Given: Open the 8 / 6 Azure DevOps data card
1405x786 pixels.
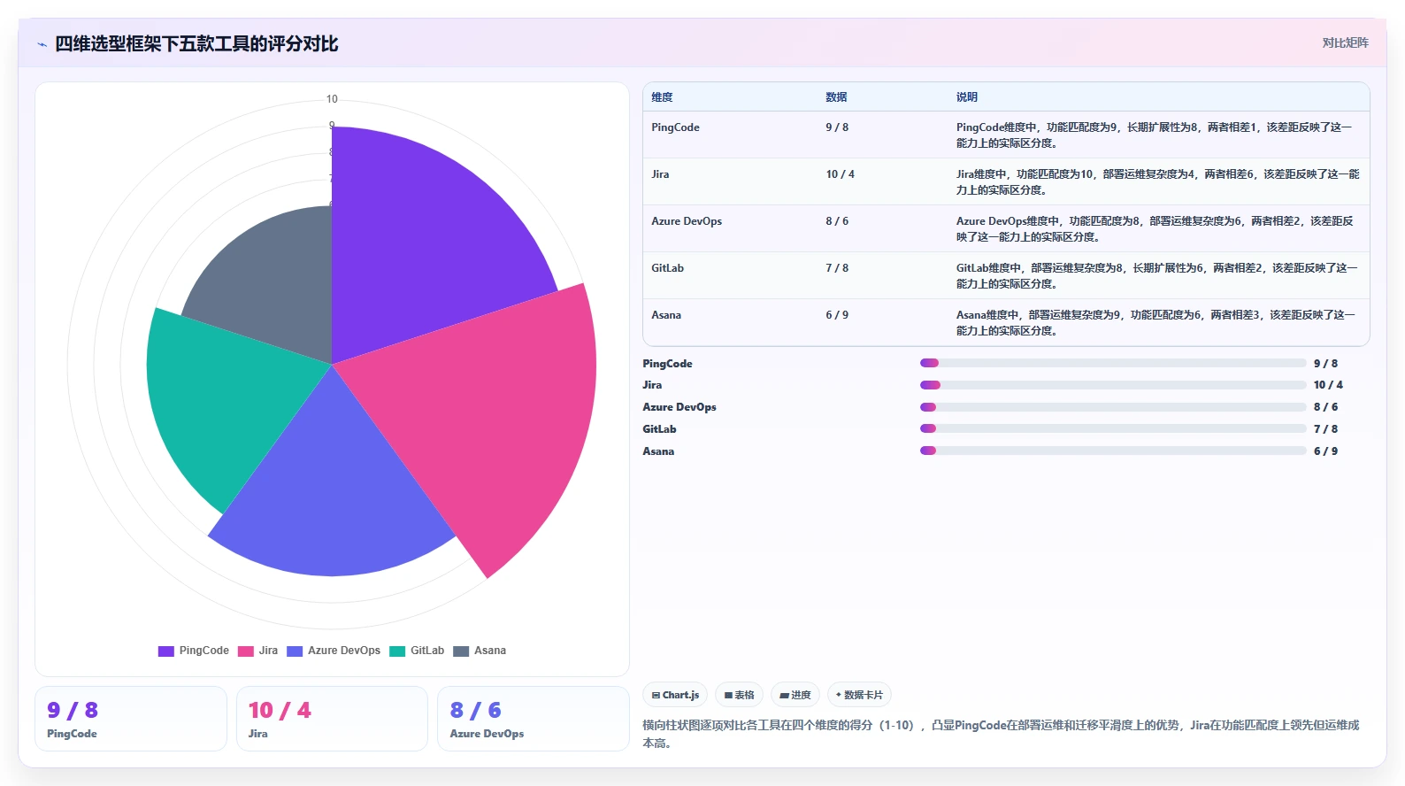Looking at the screenshot, I should pyautogui.click(x=534, y=719).
